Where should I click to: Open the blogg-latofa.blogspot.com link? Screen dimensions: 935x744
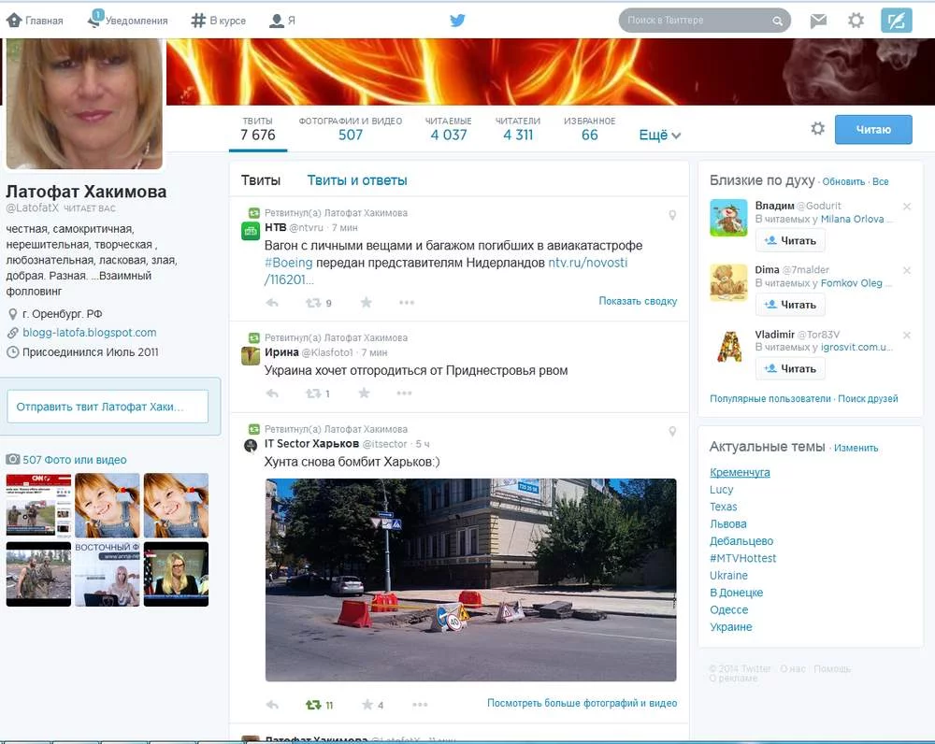90,333
